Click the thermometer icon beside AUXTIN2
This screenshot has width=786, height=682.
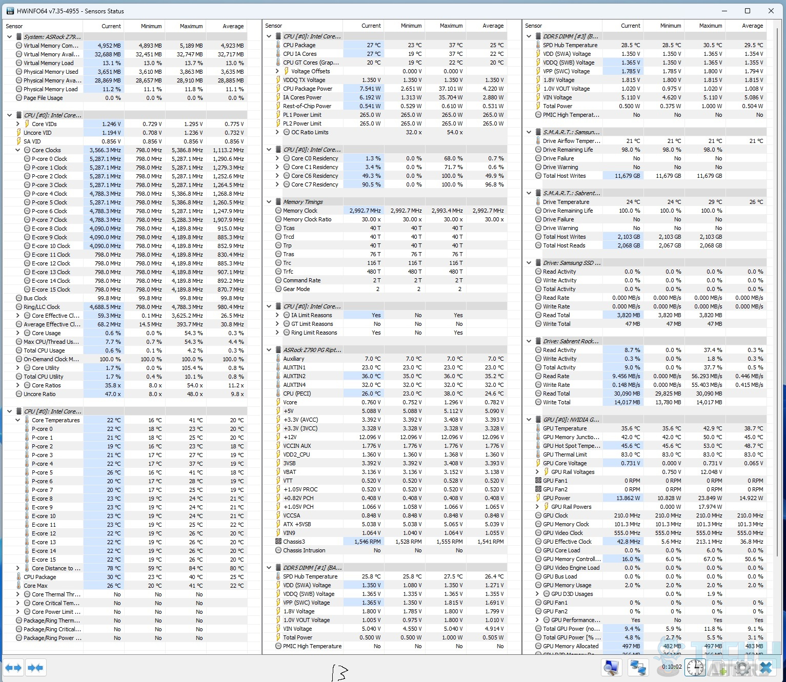click(278, 376)
